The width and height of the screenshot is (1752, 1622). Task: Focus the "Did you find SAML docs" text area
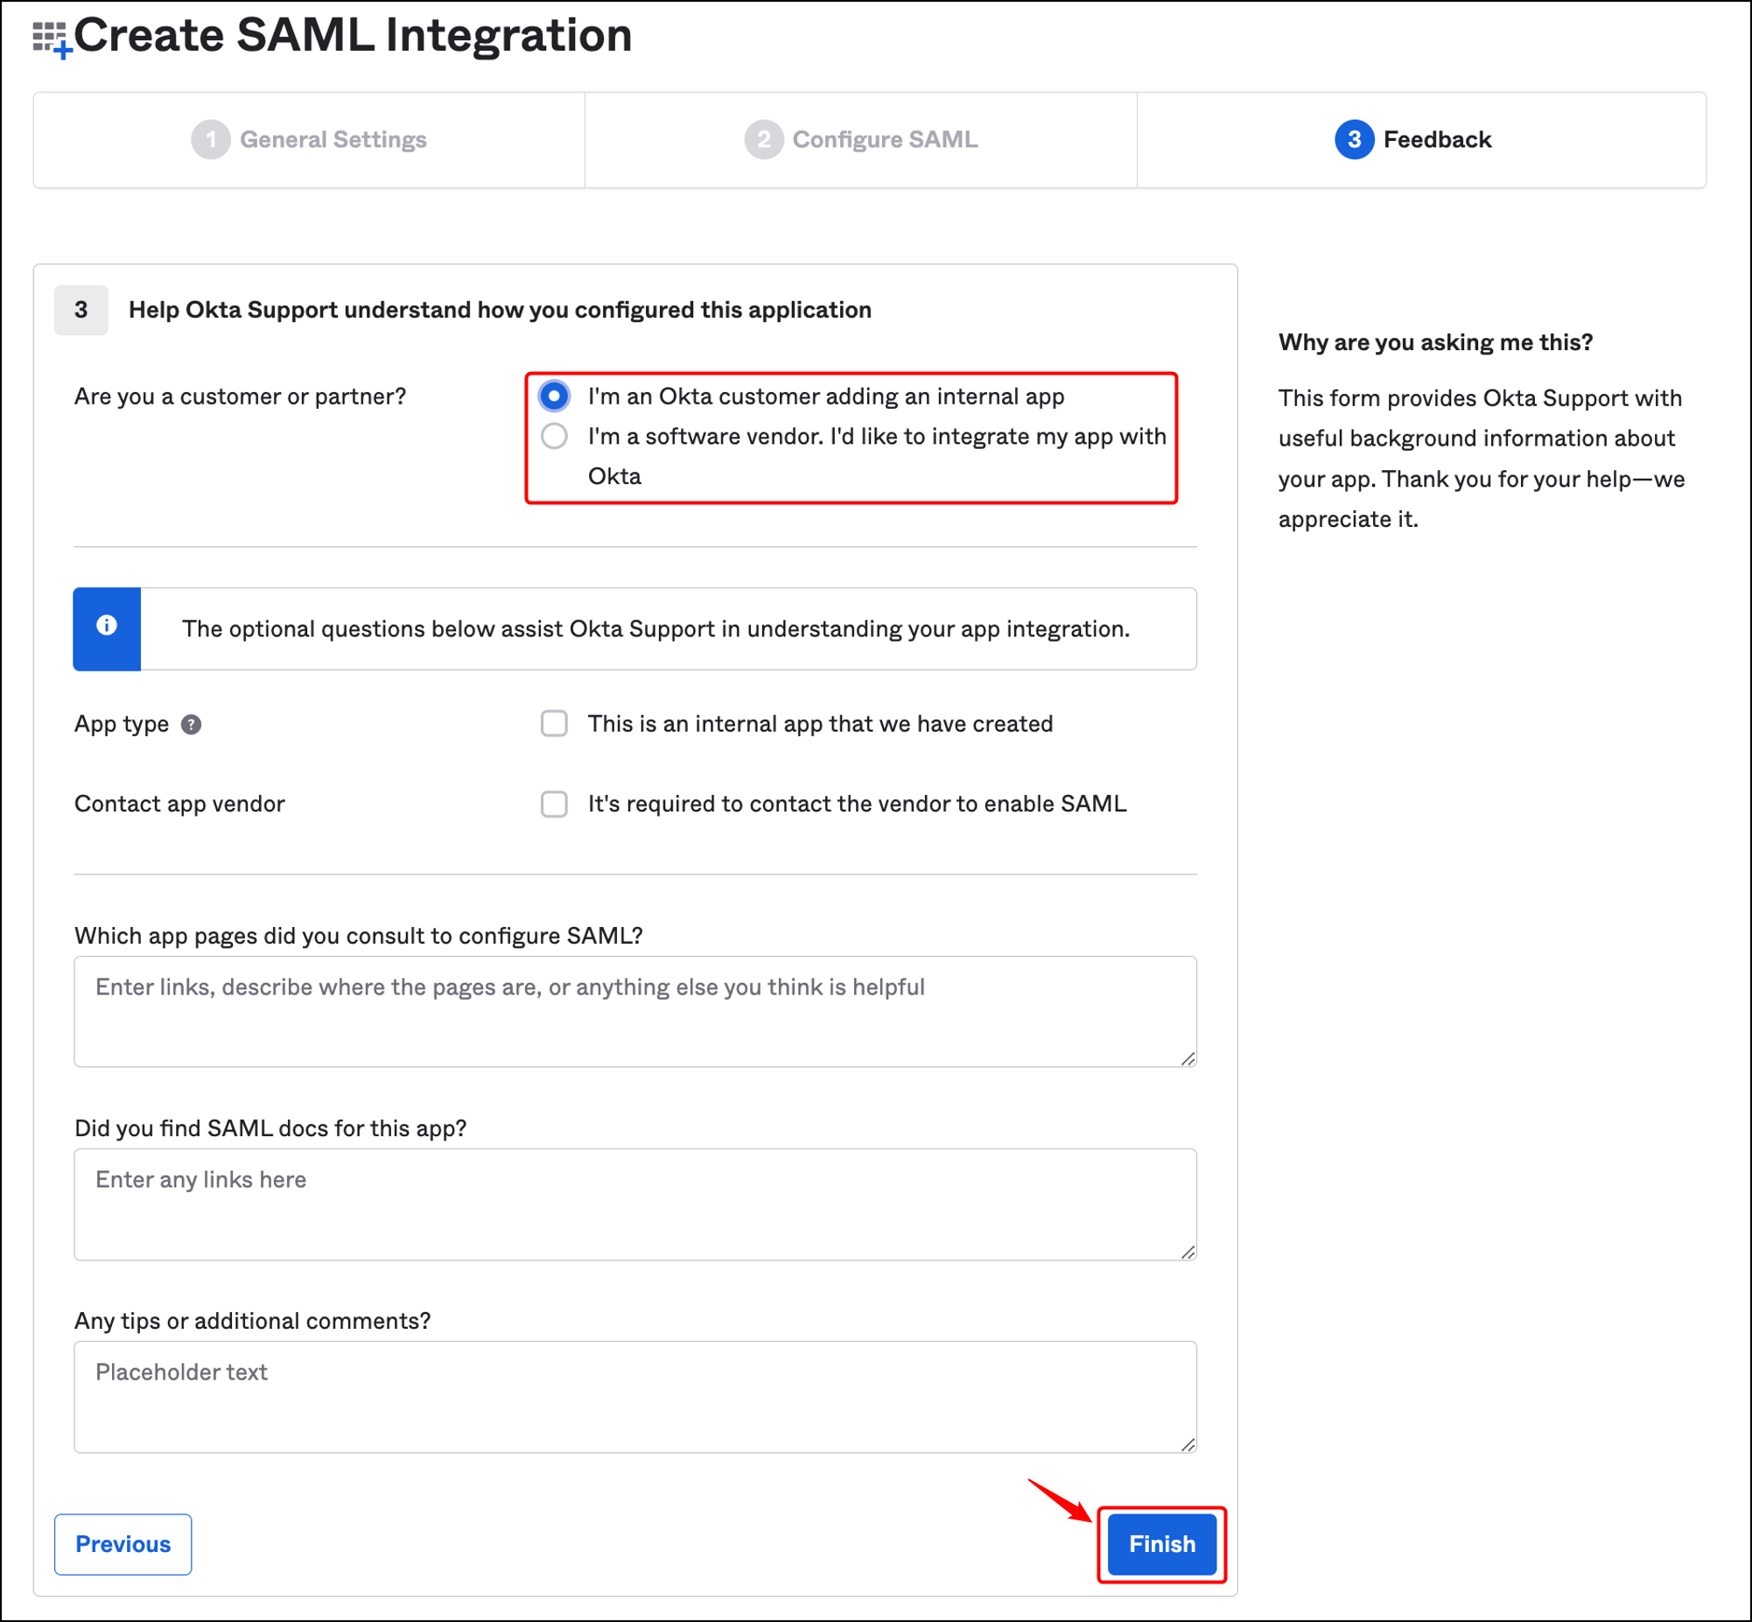point(635,1205)
